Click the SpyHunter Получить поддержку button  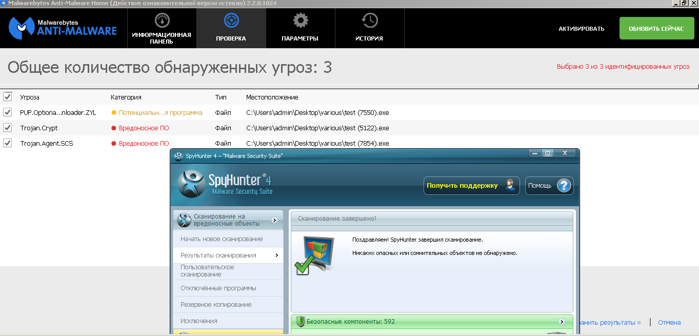point(471,186)
